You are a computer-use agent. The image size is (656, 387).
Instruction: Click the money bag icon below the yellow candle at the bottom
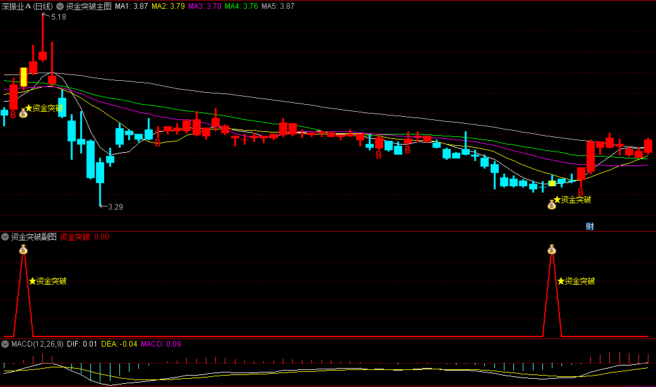(x=552, y=205)
